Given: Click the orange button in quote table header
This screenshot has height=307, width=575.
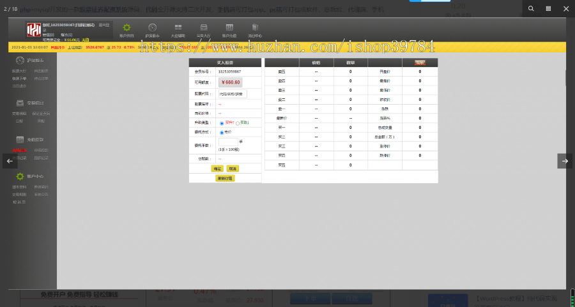Looking at the screenshot, I should click(420, 63).
